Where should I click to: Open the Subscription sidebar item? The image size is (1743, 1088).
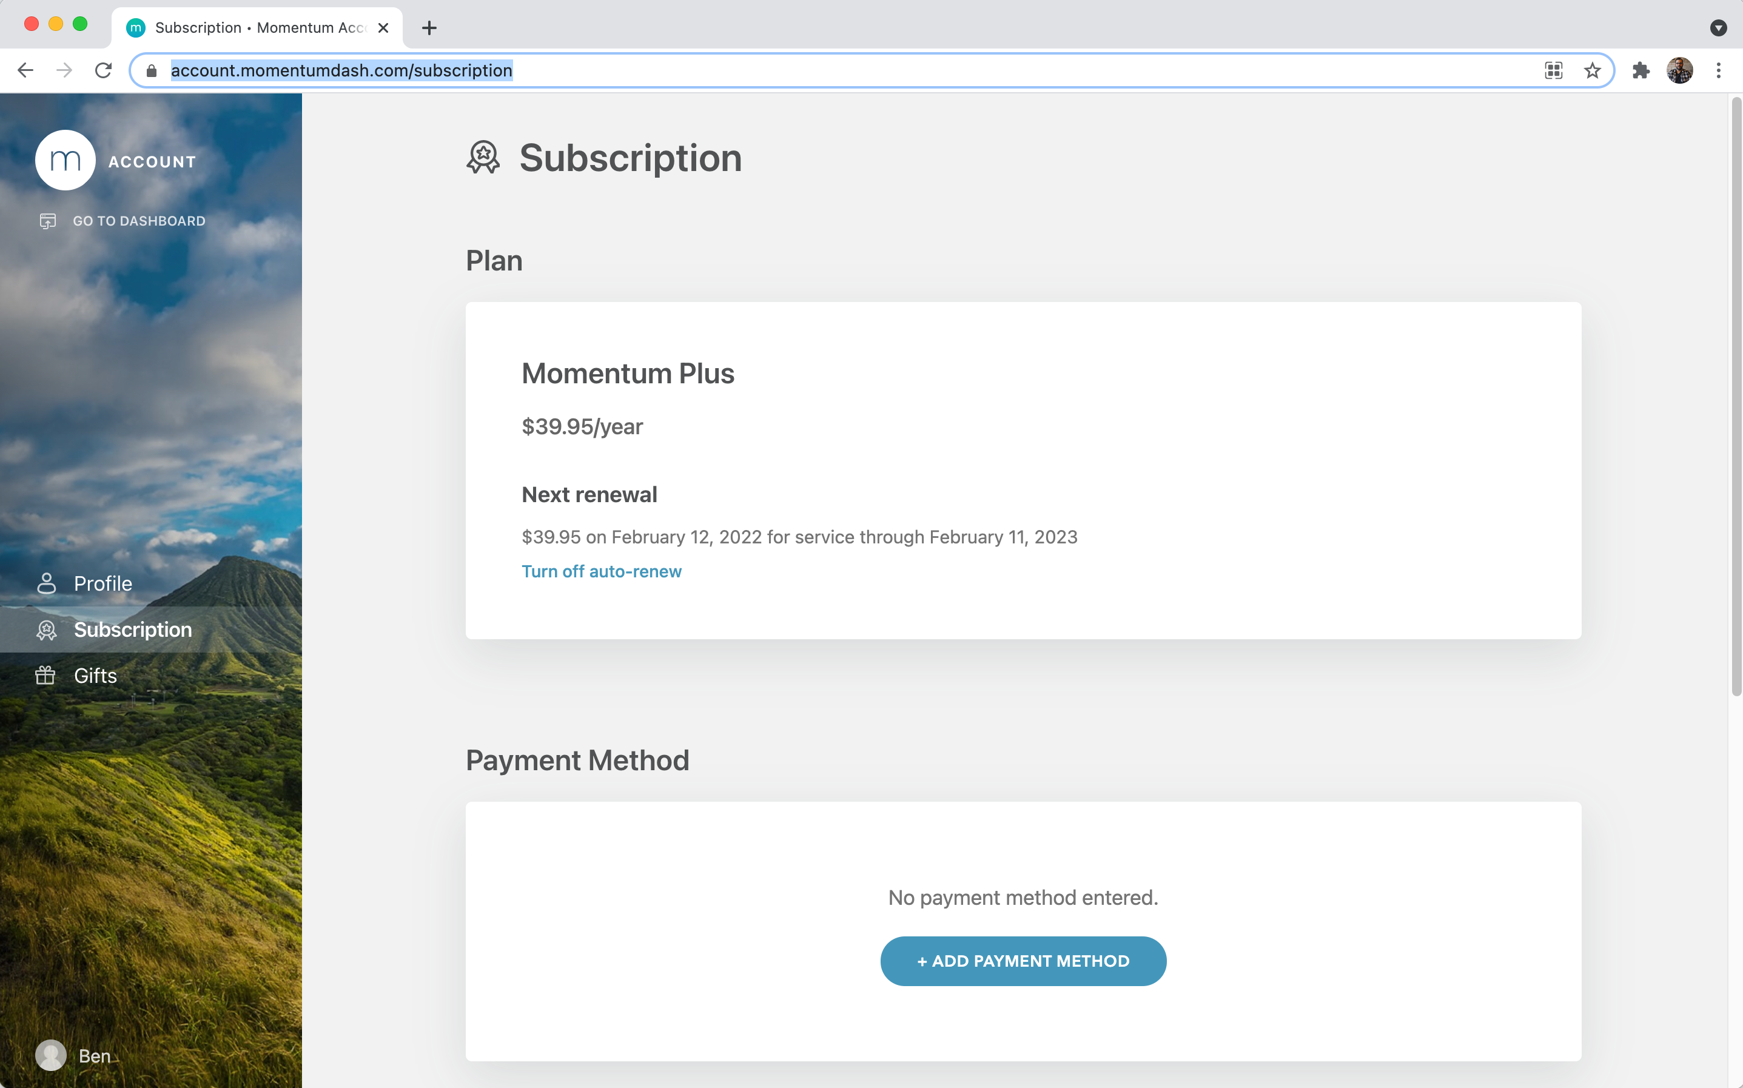point(151,630)
